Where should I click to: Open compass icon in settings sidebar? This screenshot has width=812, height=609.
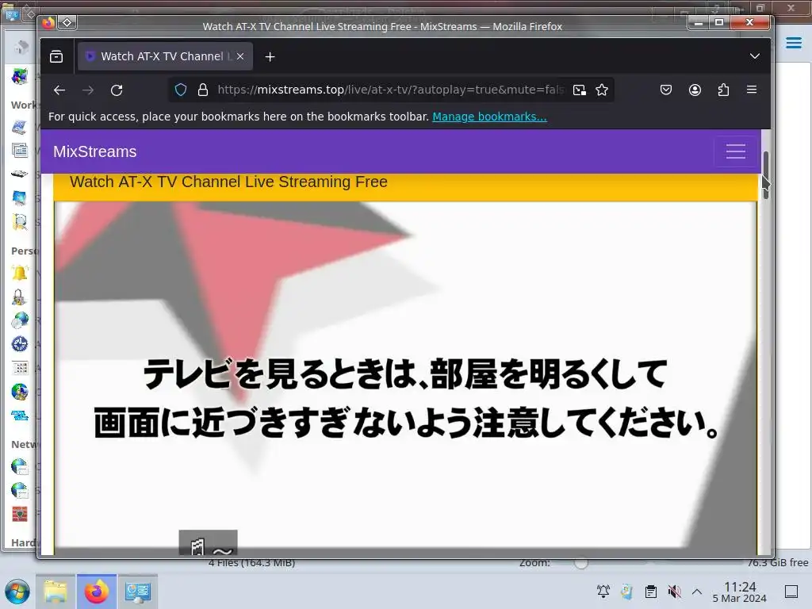[20, 344]
